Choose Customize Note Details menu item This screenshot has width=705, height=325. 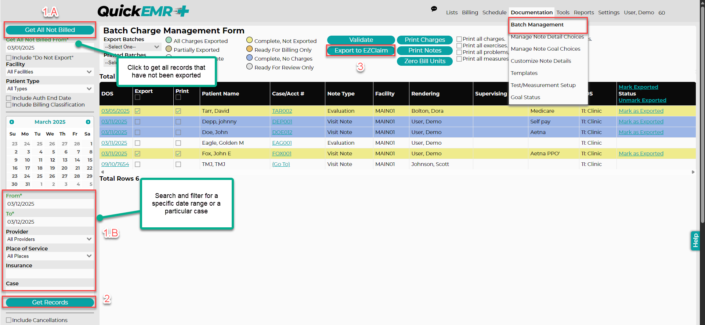541,61
